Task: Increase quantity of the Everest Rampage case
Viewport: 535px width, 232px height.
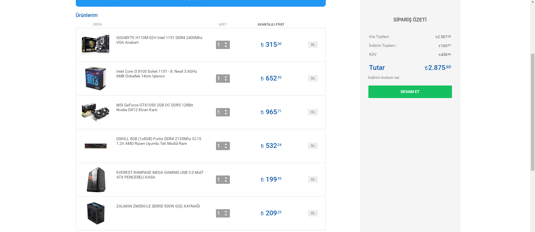Action: pyautogui.click(x=226, y=178)
